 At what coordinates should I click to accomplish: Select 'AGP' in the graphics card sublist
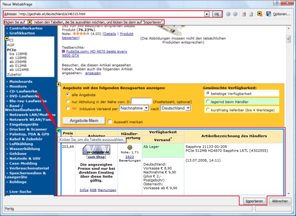(11, 45)
